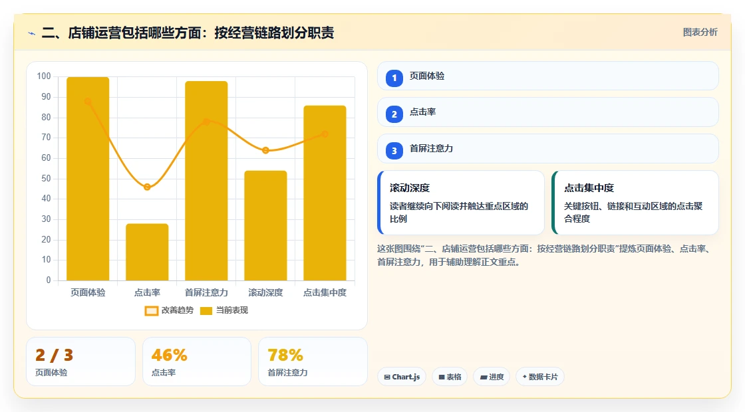Click the 点击率 x-axis label

click(147, 293)
